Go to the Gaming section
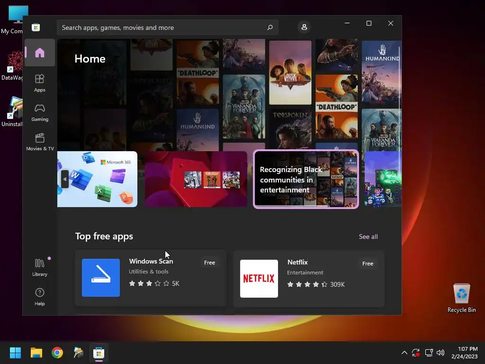This screenshot has width=485, height=364. 40,113
